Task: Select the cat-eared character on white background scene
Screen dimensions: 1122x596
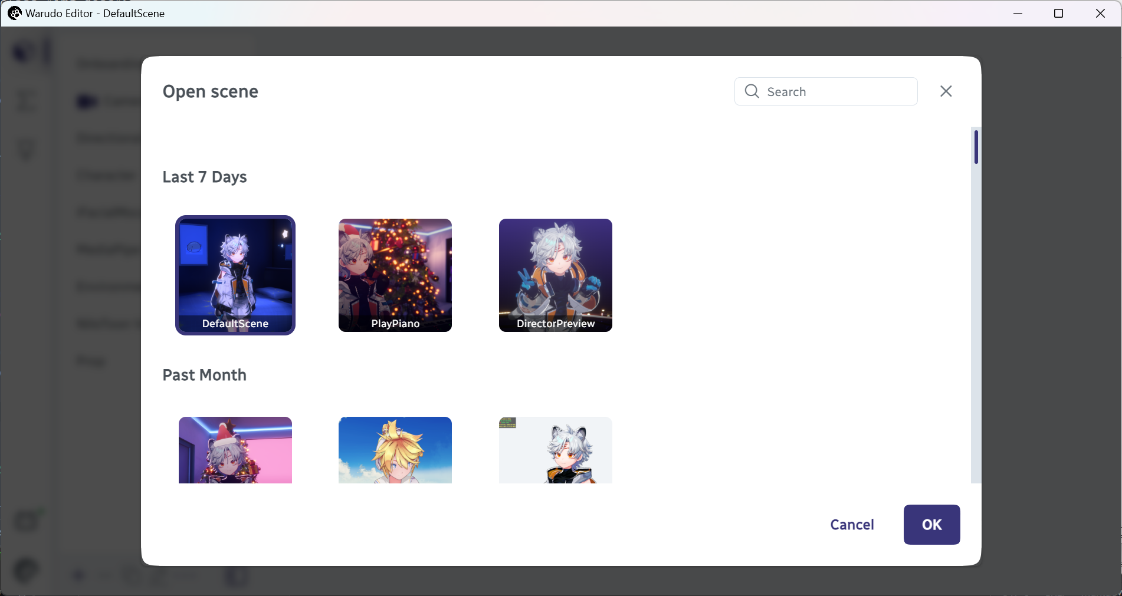Action: (556, 450)
